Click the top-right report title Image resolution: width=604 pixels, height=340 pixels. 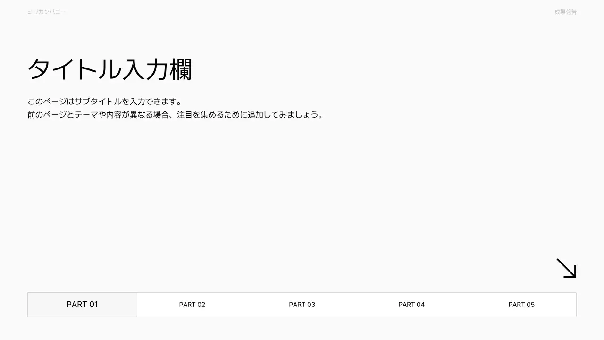click(x=565, y=12)
